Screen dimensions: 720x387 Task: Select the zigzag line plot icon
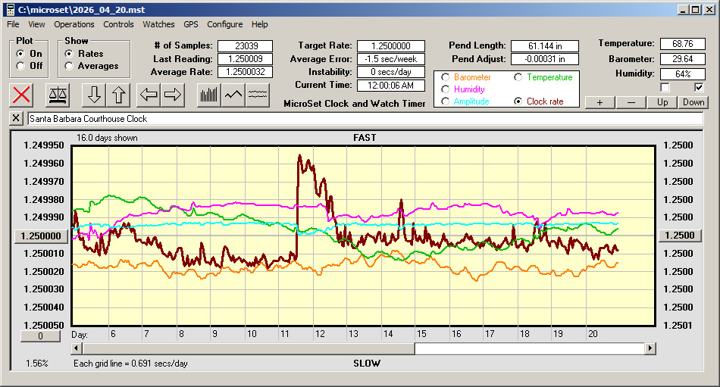click(x=233, y=95)
